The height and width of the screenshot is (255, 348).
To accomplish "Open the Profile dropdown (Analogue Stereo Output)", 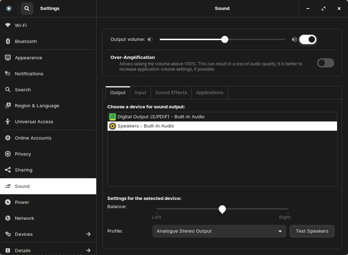I will click(219, 231).
